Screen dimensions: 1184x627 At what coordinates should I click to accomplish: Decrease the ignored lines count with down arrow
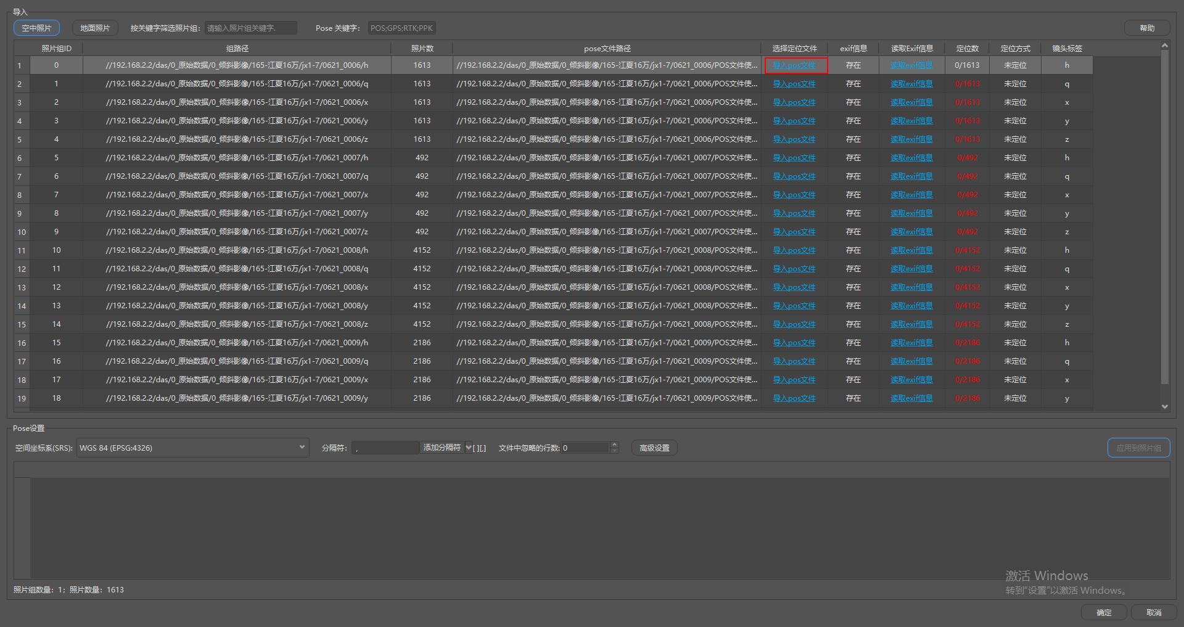614,451
